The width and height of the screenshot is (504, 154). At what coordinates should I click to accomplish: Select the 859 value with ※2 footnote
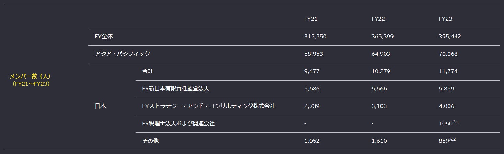point(444,141)
